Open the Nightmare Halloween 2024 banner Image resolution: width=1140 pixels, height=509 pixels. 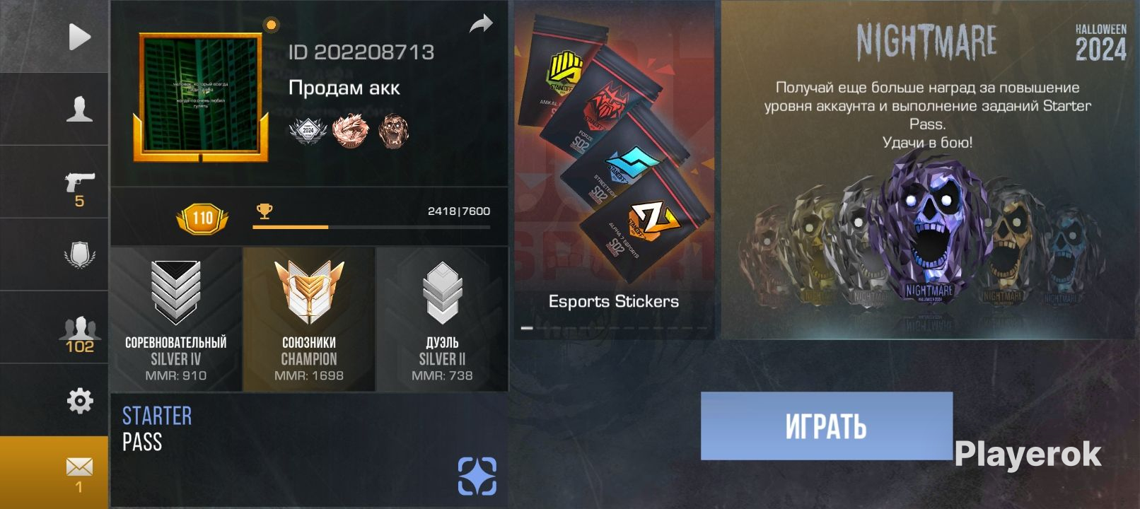(x=929, y=170)
